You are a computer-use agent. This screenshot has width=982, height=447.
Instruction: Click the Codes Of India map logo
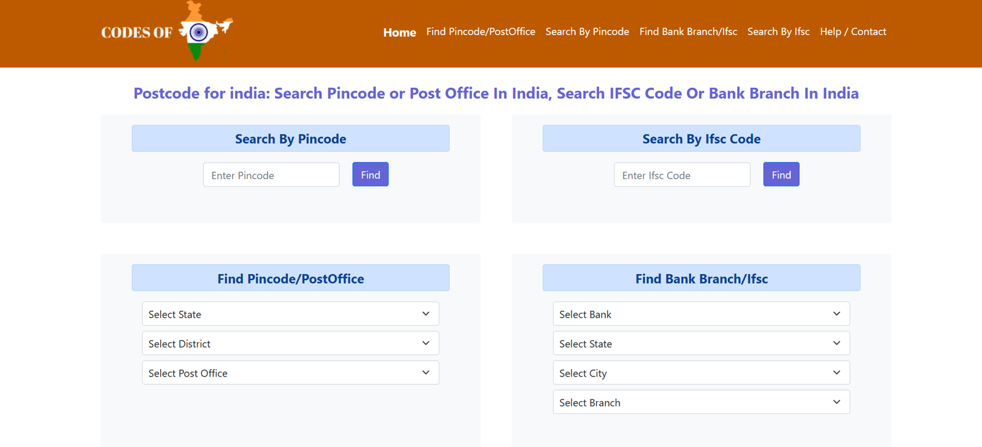[x=167, y=32]
